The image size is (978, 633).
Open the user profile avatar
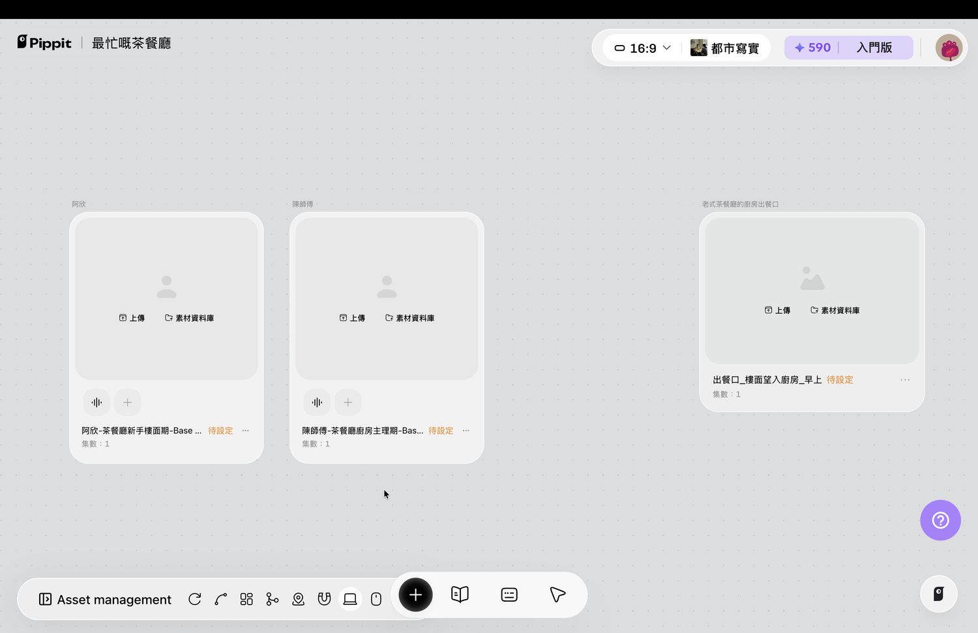949,48
